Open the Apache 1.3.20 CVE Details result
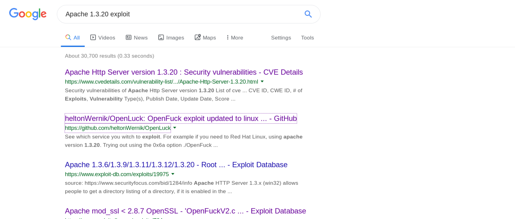 (x=184, y=72)
